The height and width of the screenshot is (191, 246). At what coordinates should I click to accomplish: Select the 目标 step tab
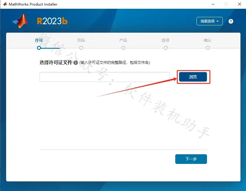(81, 40)
